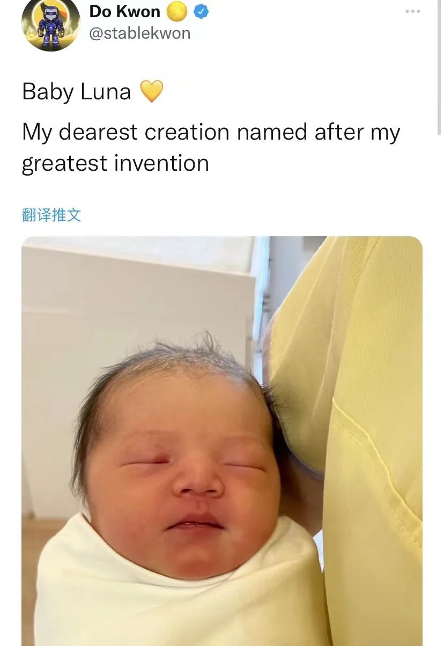Open the @stablekwon handle link
The image size is (444, 646).
139,33
